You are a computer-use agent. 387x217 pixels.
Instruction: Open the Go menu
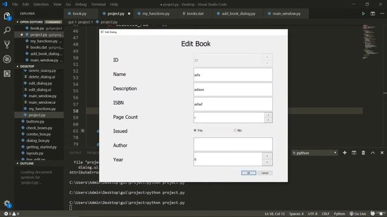(68, 4)
